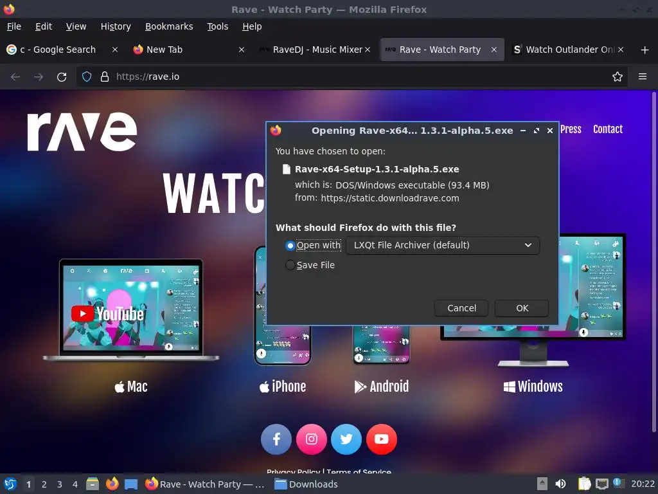
Task: Close the Google Search tab
Action: point(114,50)
